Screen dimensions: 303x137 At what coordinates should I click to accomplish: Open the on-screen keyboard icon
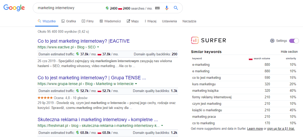point(157,8)
